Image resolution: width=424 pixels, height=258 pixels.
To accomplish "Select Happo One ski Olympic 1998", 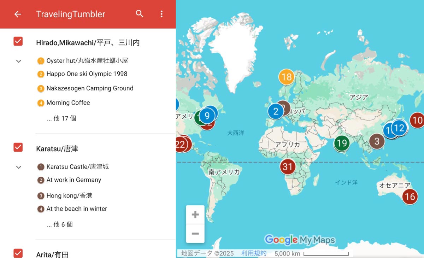I will [87, 74].
